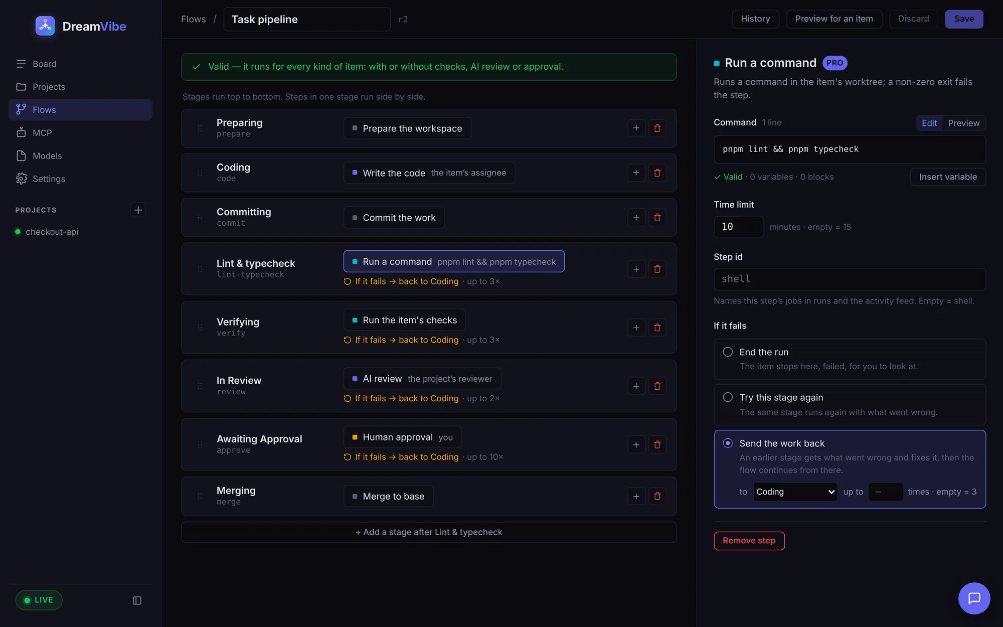This screenshot has width=1003, height=627.
Task: Add a step to Preparing stage
Action: (x=636, y=128)
